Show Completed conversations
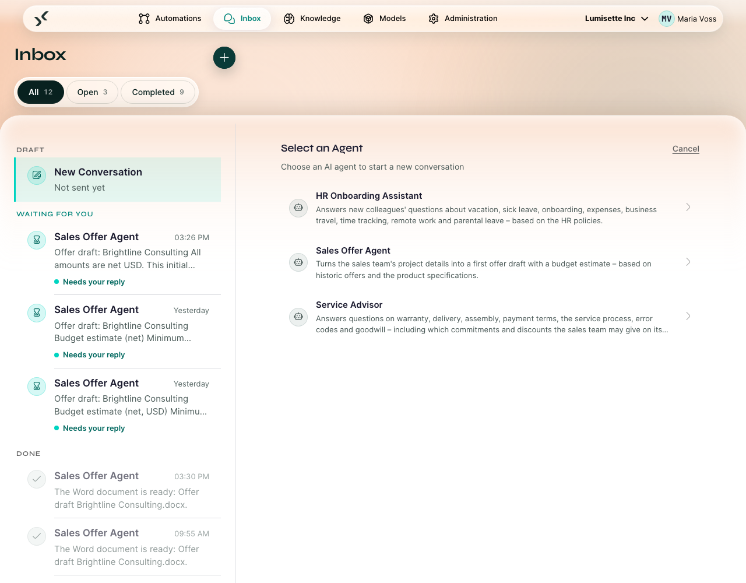 point(158,92)
